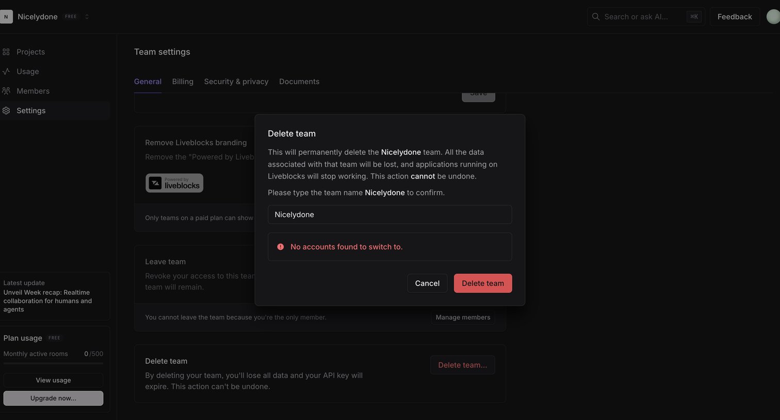Click the Manage members button
The height and width of the screenshot is (420, 780).
pyautogui.click(x=463, y=317)
